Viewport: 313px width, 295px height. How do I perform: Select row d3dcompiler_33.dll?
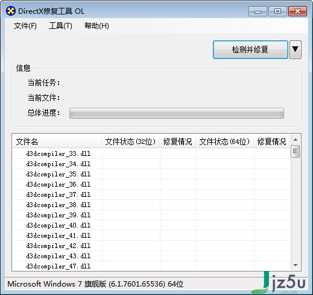[x=151, y=154]
